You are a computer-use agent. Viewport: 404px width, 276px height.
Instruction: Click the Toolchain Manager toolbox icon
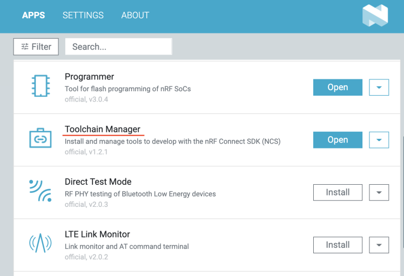pyautogui.click(x=40, y=139)
